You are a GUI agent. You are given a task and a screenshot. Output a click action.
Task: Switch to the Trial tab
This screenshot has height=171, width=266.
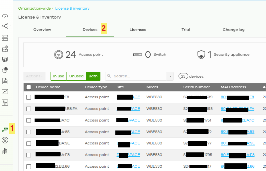tap(186, 30)
